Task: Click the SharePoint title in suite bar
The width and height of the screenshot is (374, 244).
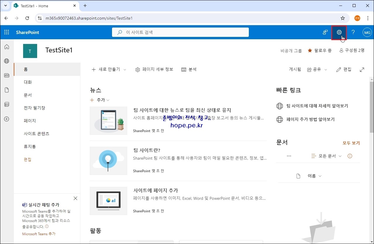Action: click(x=27, y=32)
